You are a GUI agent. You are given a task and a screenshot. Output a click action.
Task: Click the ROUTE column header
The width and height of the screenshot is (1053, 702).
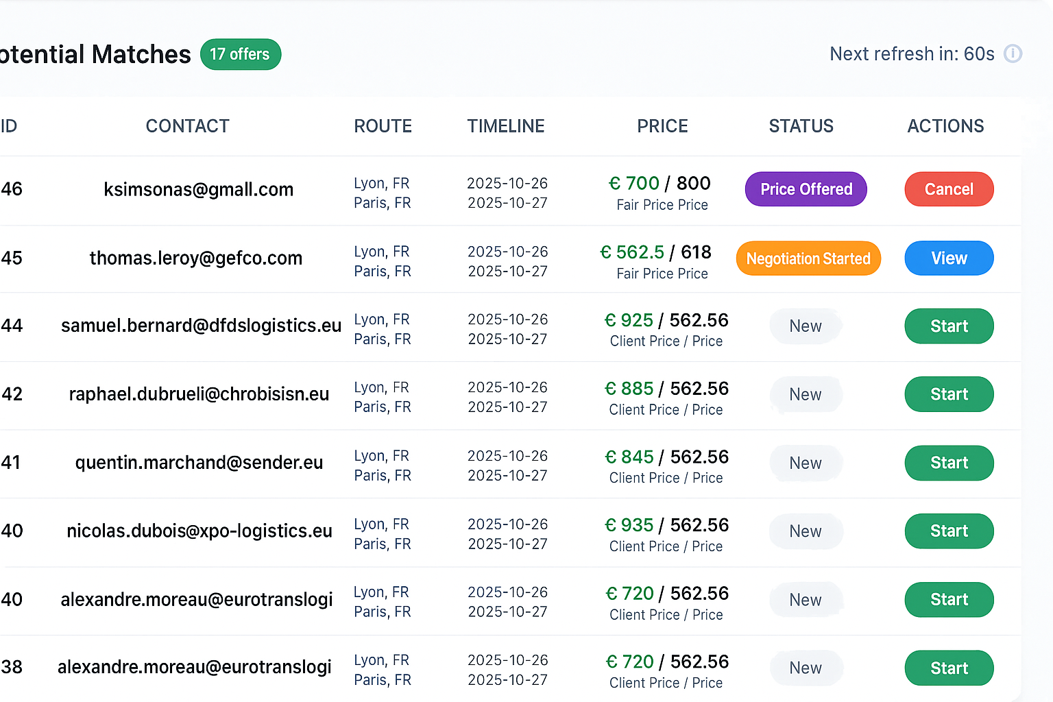coord(383,126)
